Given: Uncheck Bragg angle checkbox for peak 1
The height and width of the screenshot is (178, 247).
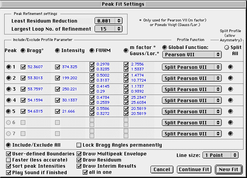Looking at the screenshot, I should [23, 67].
